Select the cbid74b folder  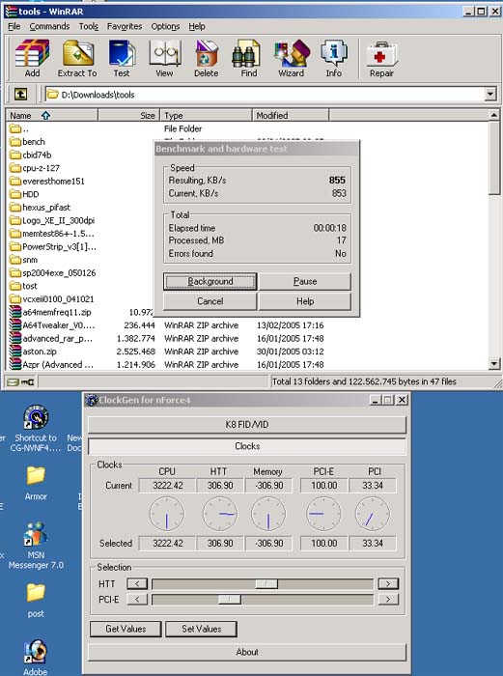[30, 155]
